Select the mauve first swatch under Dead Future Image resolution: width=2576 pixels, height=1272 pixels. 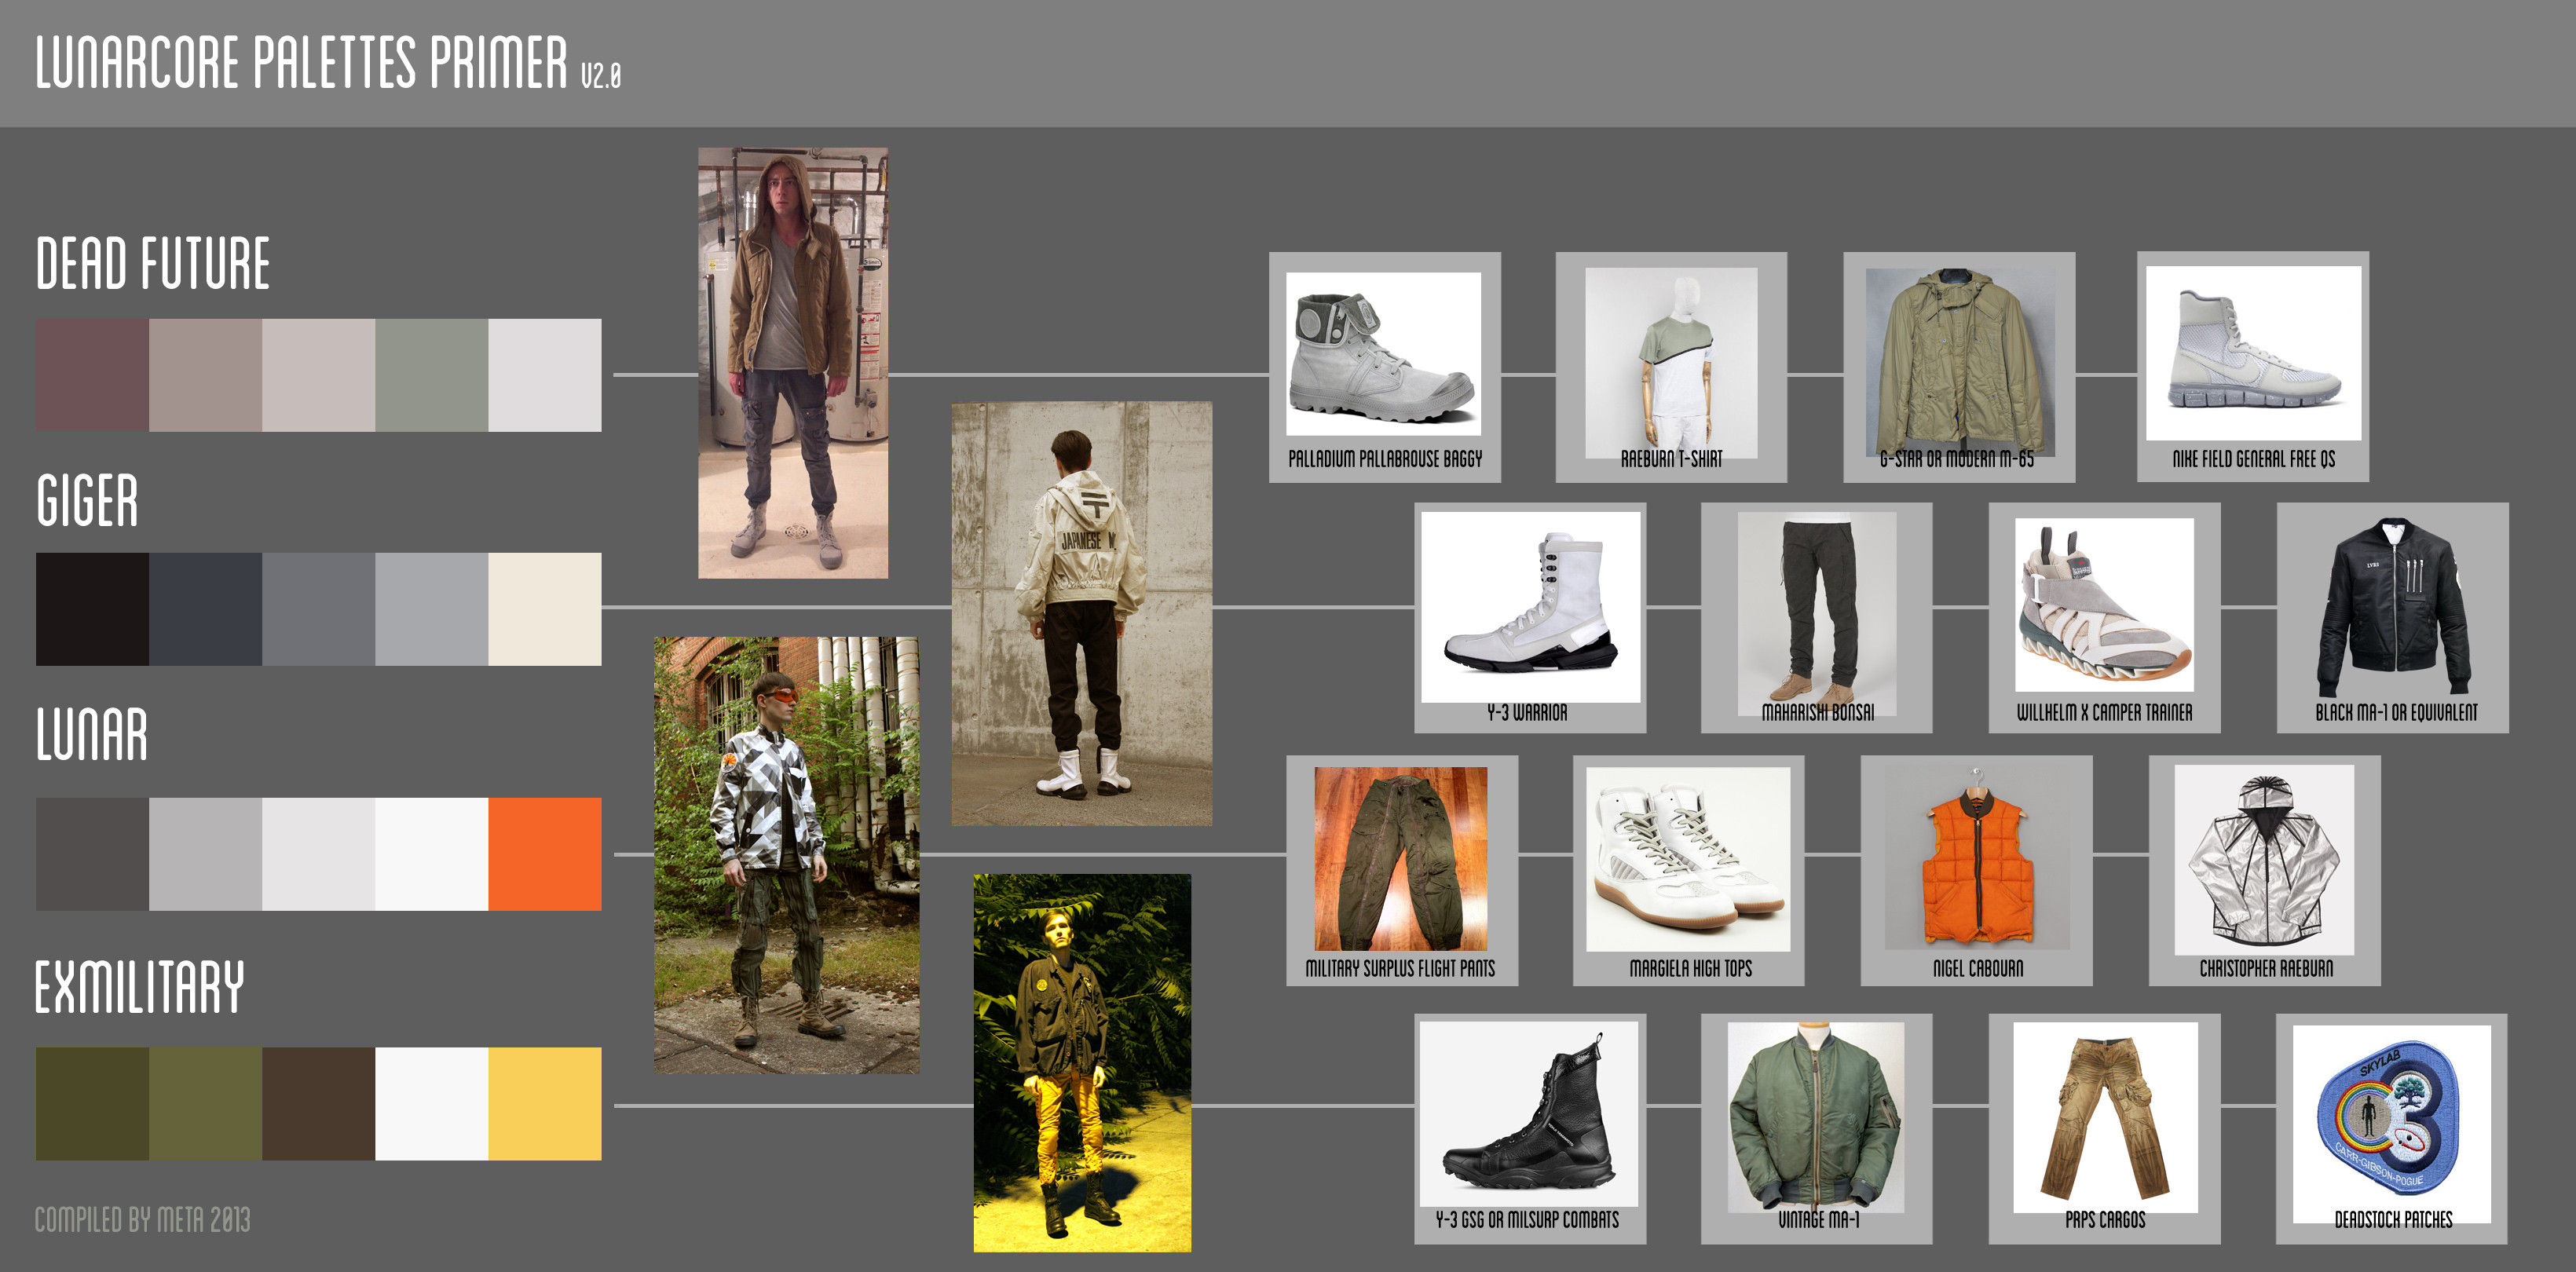pyautogui.click(x=92, y=375)
